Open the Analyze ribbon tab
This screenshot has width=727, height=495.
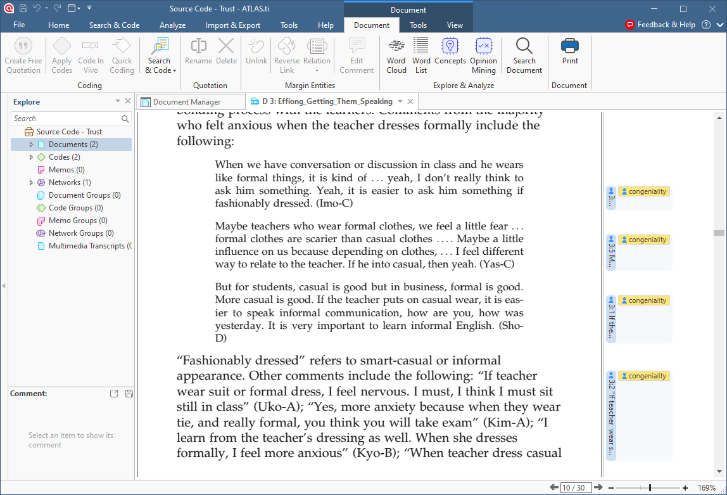tap(172, 25)
